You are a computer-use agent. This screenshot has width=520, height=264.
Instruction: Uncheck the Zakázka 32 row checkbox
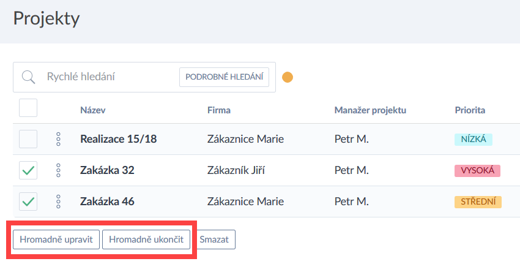[x=28, y=170]
